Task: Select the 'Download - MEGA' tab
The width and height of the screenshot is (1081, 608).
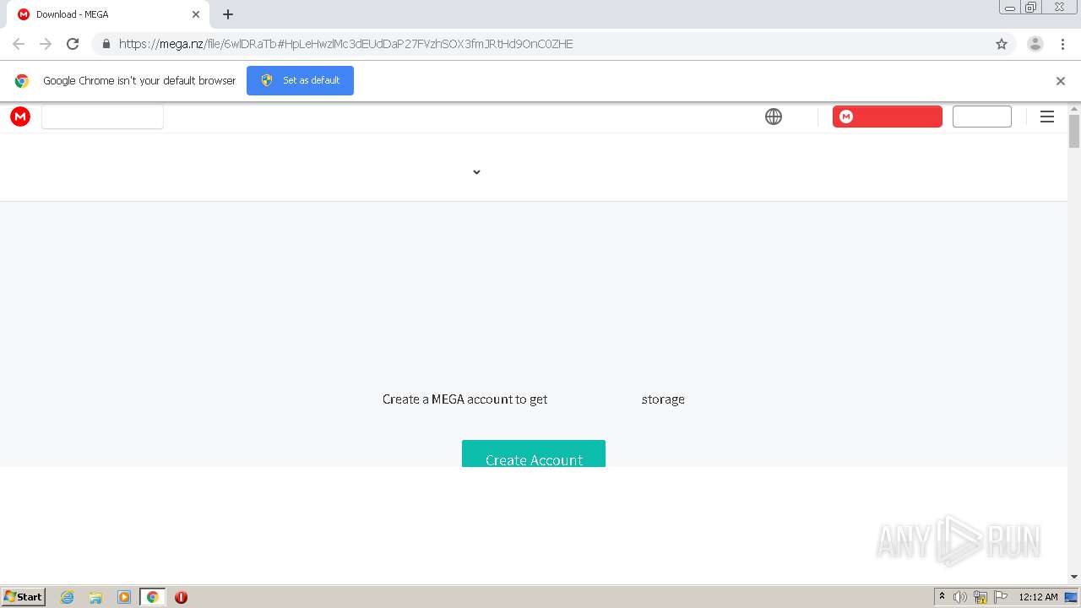Action: 108,14
